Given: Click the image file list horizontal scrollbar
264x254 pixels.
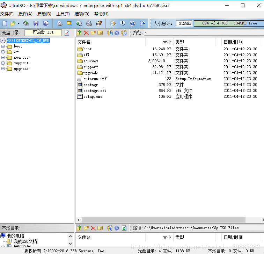Looking at the screenshot, I should pos(163,220).
